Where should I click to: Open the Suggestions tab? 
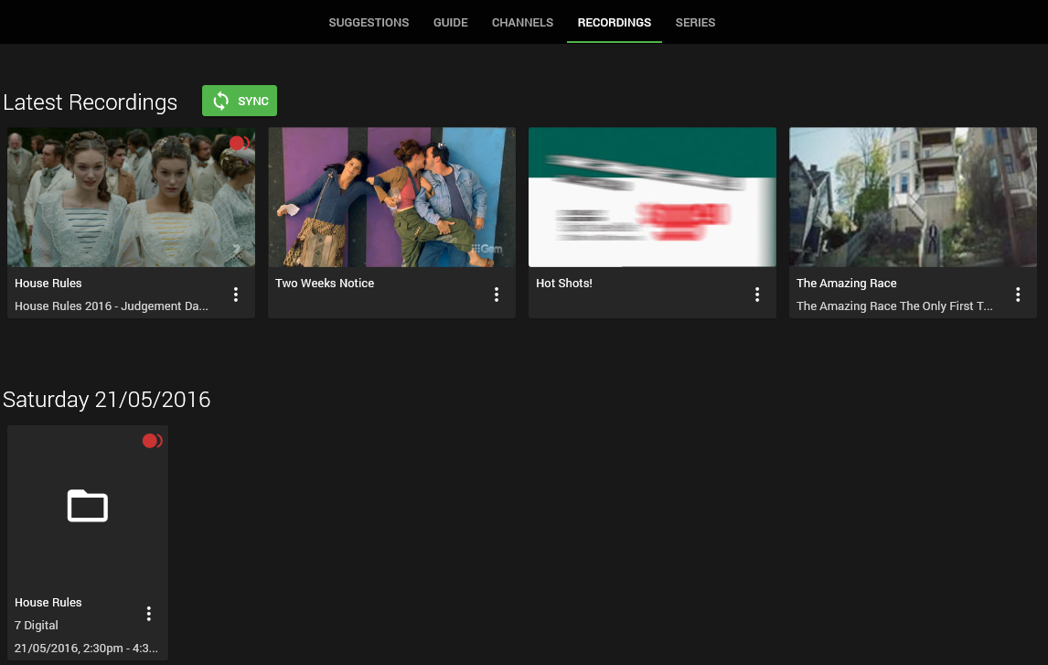tap(369, 22)
